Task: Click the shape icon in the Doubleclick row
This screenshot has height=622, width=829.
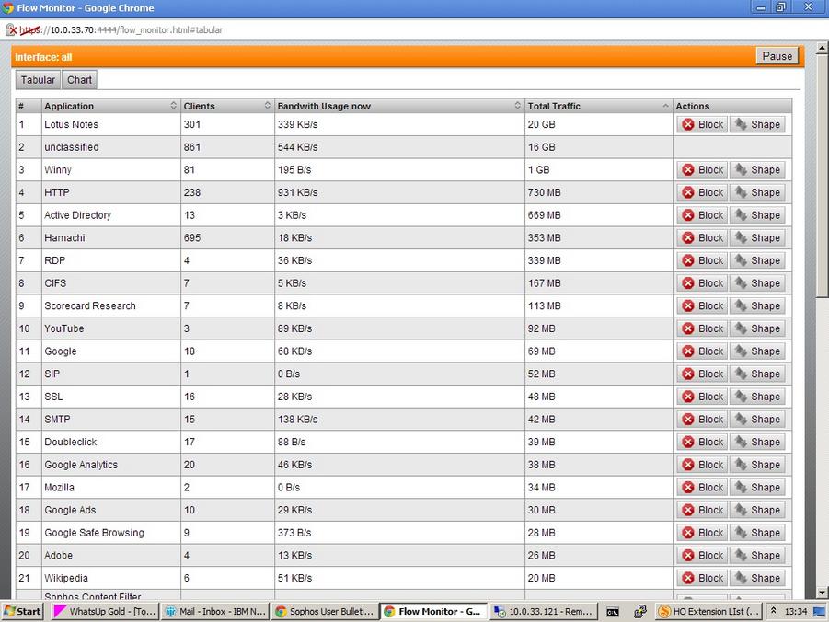Action: click(x=742, y=442)
